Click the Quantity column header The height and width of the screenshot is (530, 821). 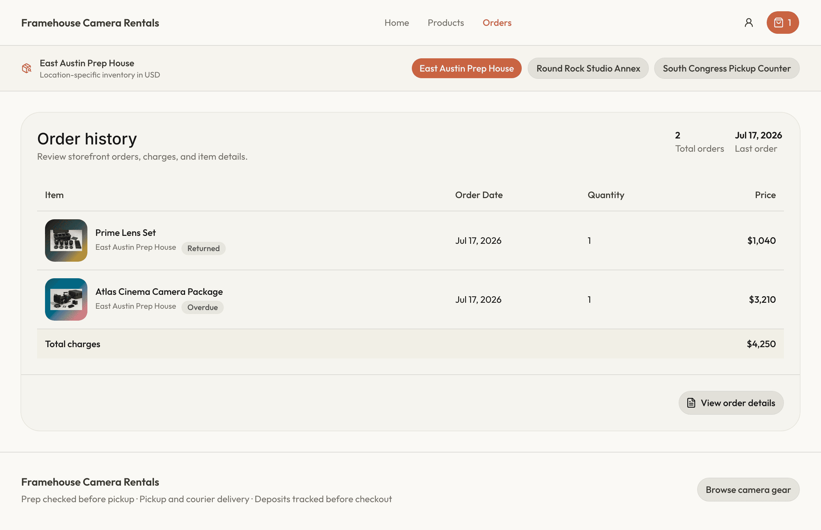click(606, 195)
